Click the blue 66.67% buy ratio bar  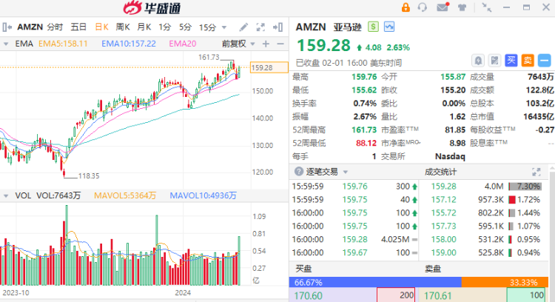(x=375, y=282)
